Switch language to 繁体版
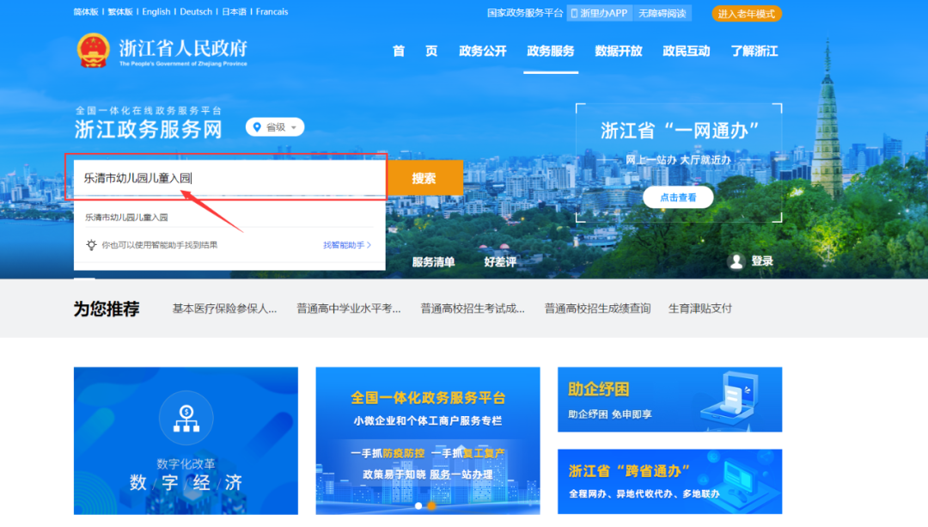This screenshot has width=928, height=527. 120,12
